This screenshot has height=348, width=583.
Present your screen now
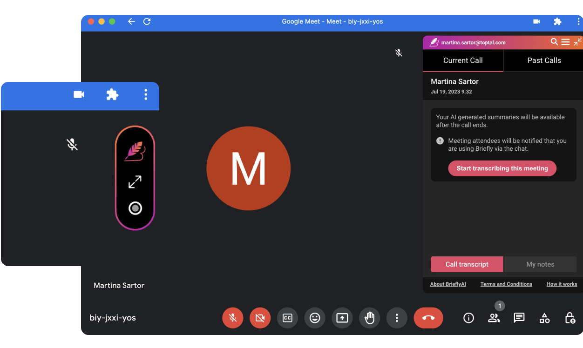pyautogui.click(x=342, y=318)
